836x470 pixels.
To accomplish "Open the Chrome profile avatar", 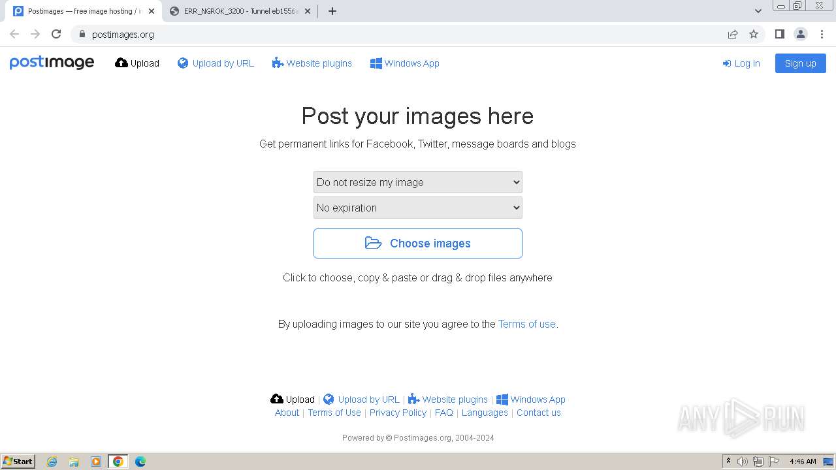I will click(801, 34).
